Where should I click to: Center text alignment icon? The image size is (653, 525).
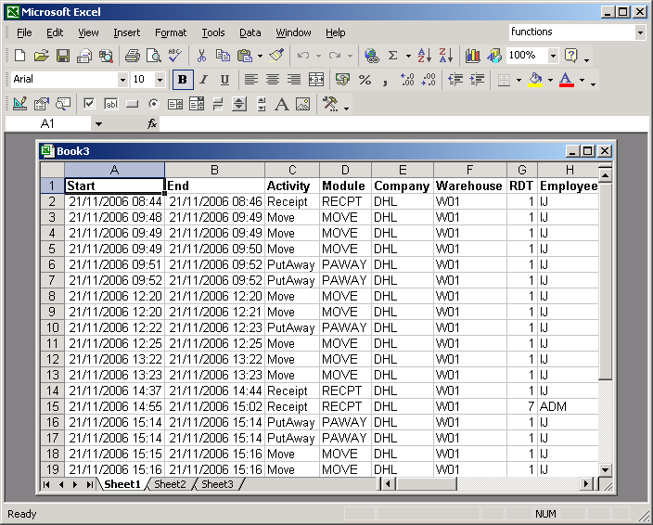273,80
